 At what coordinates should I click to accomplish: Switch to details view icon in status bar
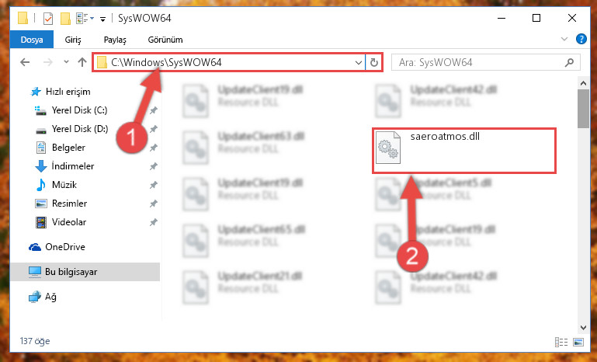point(561,342)
